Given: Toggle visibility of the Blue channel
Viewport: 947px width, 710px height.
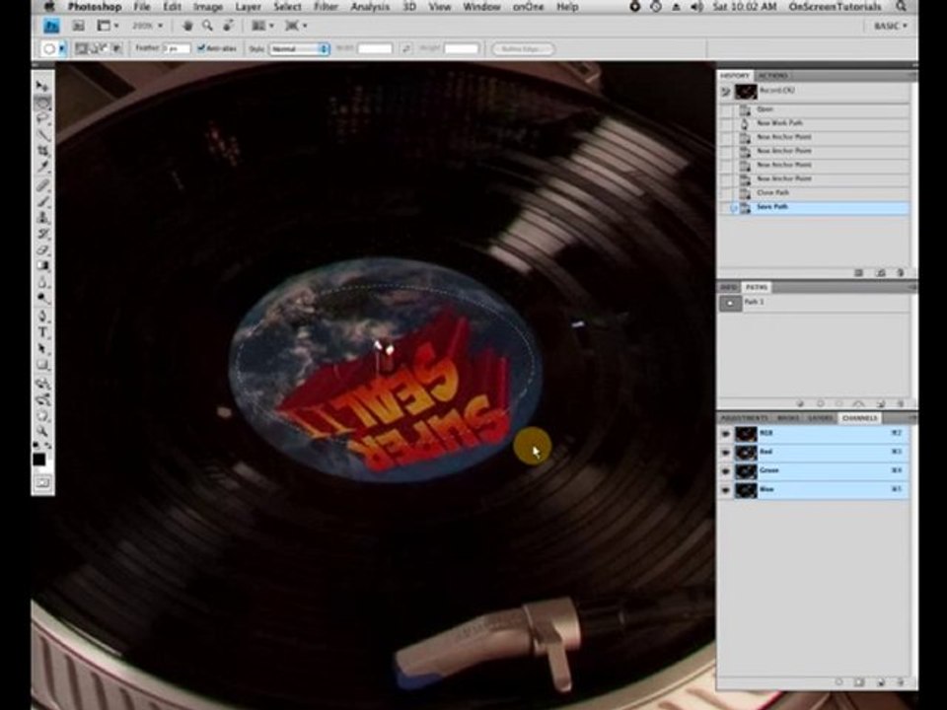Looking at the screenshot, I should point(725,490).
